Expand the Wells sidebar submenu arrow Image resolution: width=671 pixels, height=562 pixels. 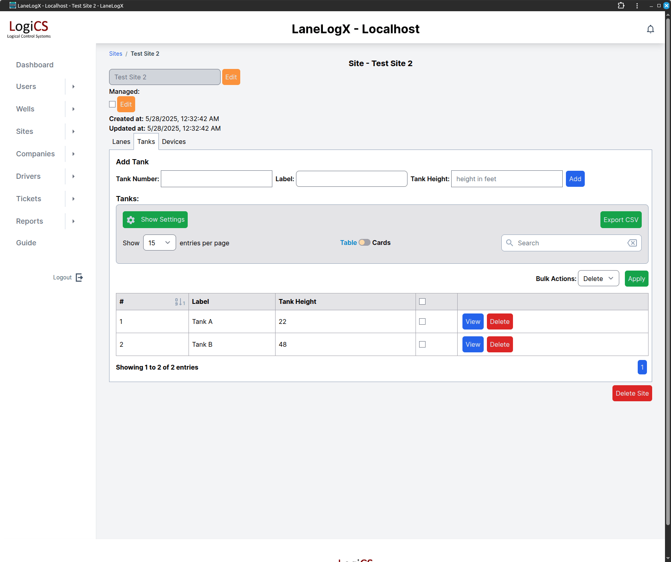pos(73,109)
